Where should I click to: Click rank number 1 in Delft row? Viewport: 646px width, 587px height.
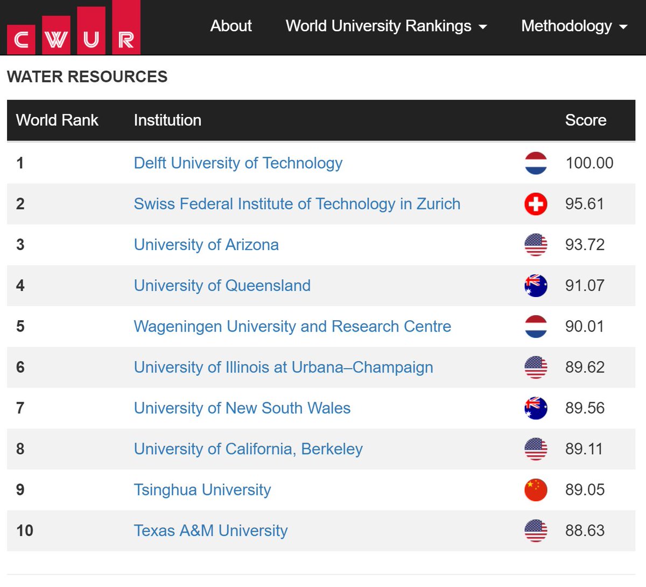pos(20,163)
